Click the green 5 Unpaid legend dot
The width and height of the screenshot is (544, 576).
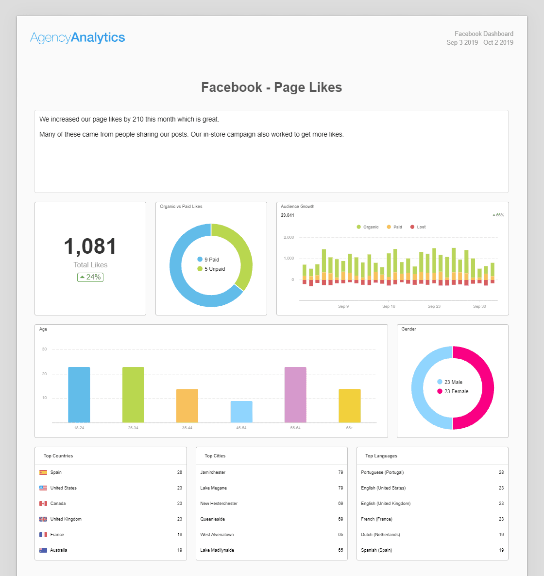[199, 268]
